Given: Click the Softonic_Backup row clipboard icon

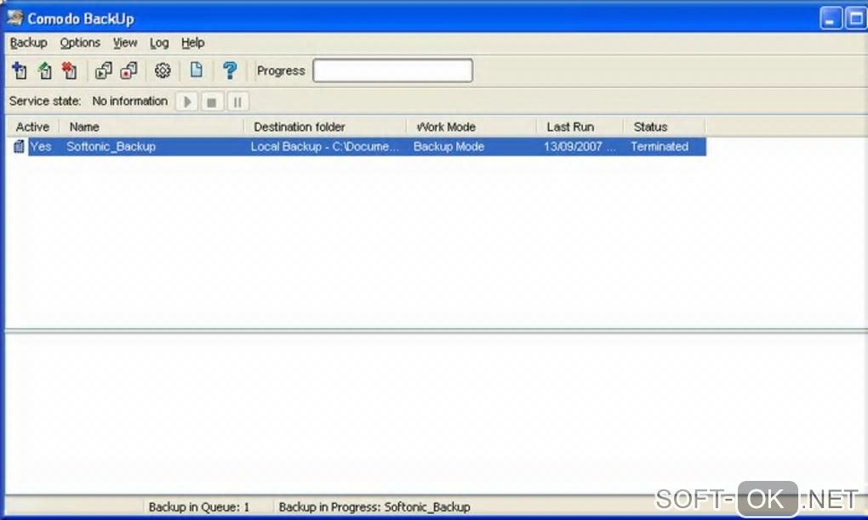Looking at the screenshot, I should 18,146.
